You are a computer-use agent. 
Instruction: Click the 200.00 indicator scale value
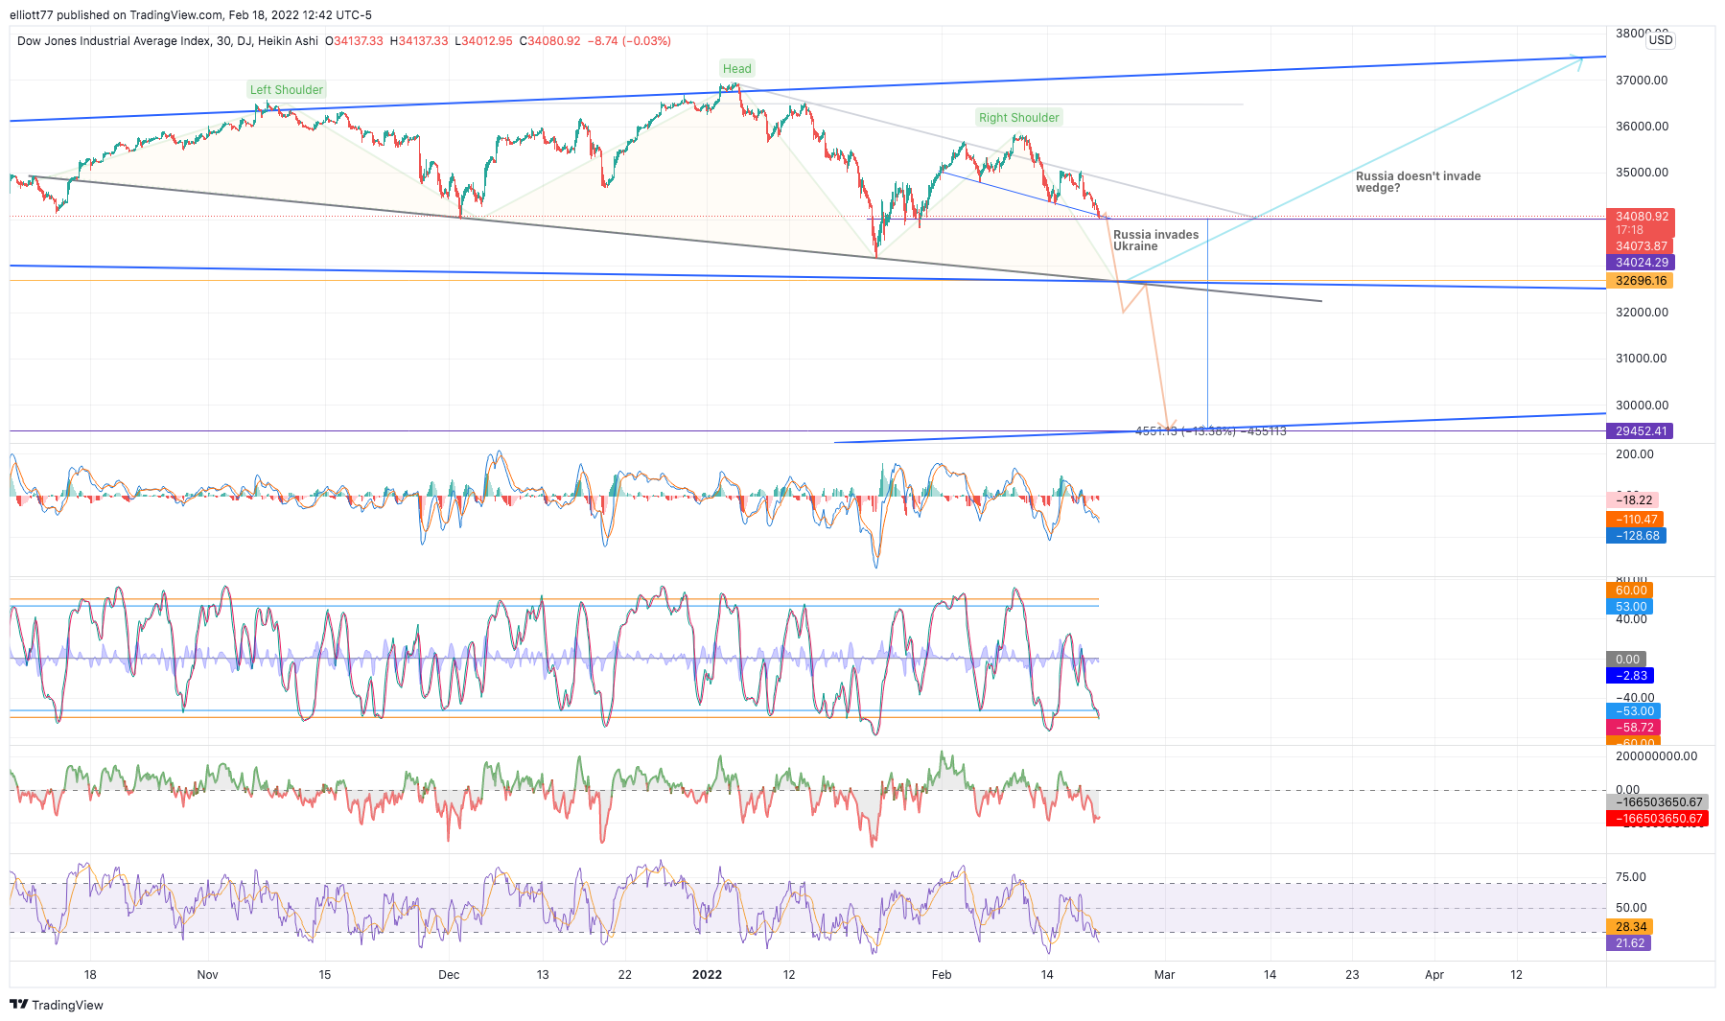[x=1635, y=454]
